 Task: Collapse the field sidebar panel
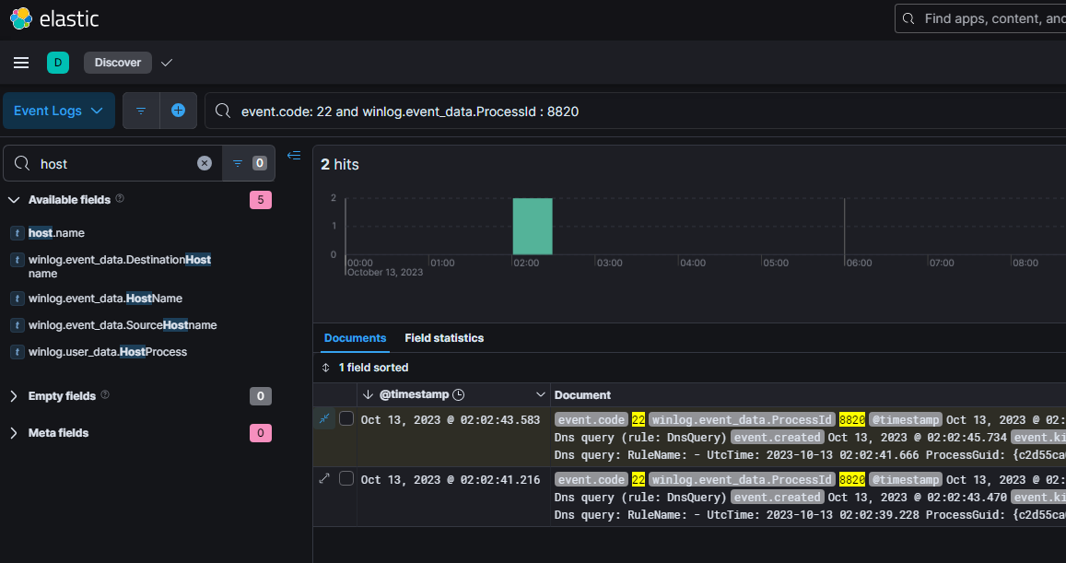click(294, 156)
